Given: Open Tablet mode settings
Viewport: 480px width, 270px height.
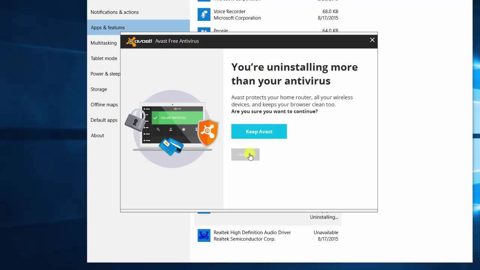Looking at the screenshot, I should (104, 58).
